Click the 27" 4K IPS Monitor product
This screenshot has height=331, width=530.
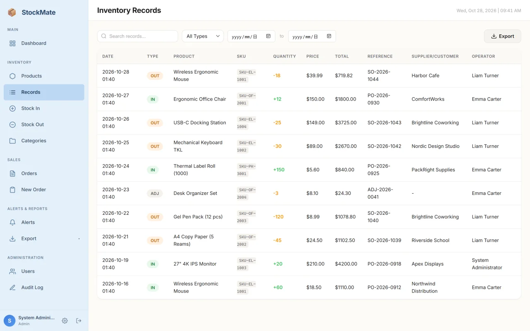(195, 264)
